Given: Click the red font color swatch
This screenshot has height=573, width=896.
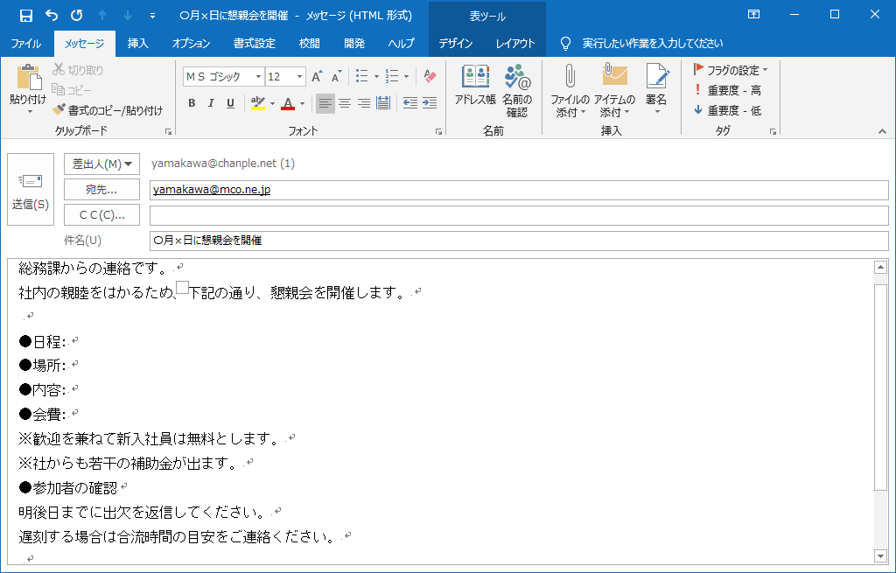Looking at the screenshot, I should [287, 103].
